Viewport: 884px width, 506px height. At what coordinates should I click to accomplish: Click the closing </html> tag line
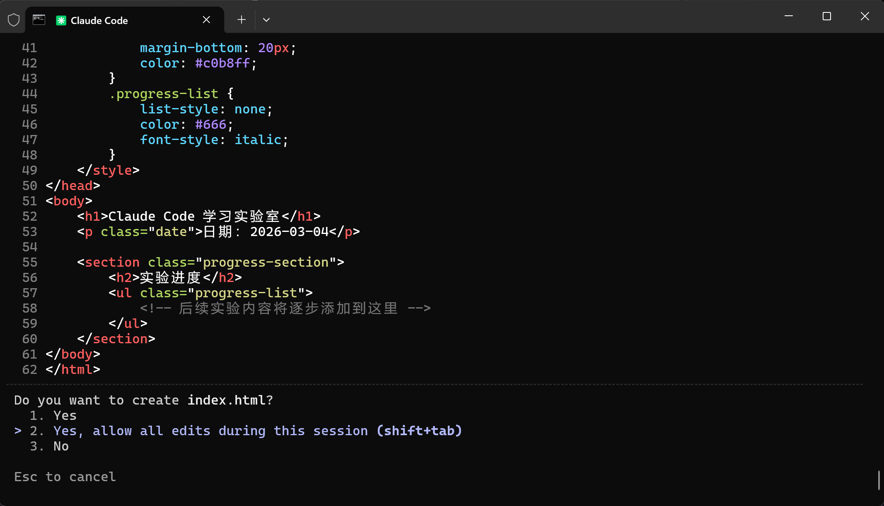pos(73,369)
